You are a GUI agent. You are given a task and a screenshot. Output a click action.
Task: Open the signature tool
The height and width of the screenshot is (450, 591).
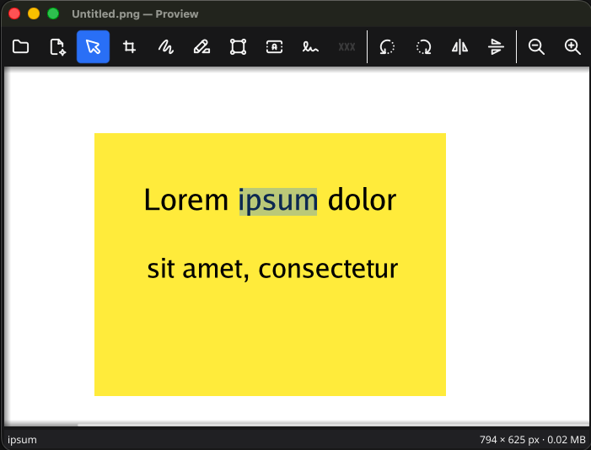pyautogui.click(x=310, y=47)
